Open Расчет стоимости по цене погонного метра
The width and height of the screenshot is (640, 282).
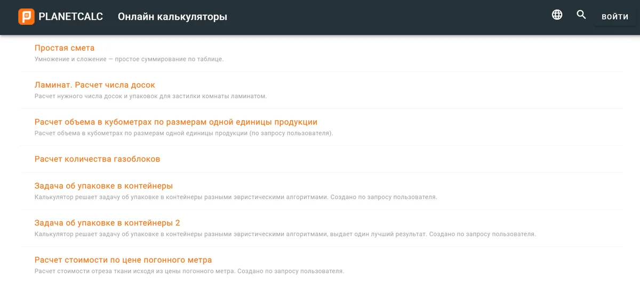(x=123, y=260)
